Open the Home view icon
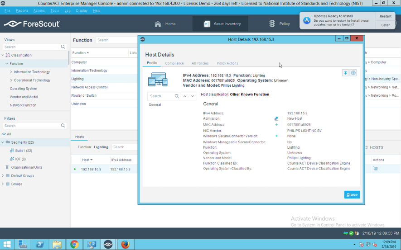This screenshot has height=250, width=401. coord(158,24)
